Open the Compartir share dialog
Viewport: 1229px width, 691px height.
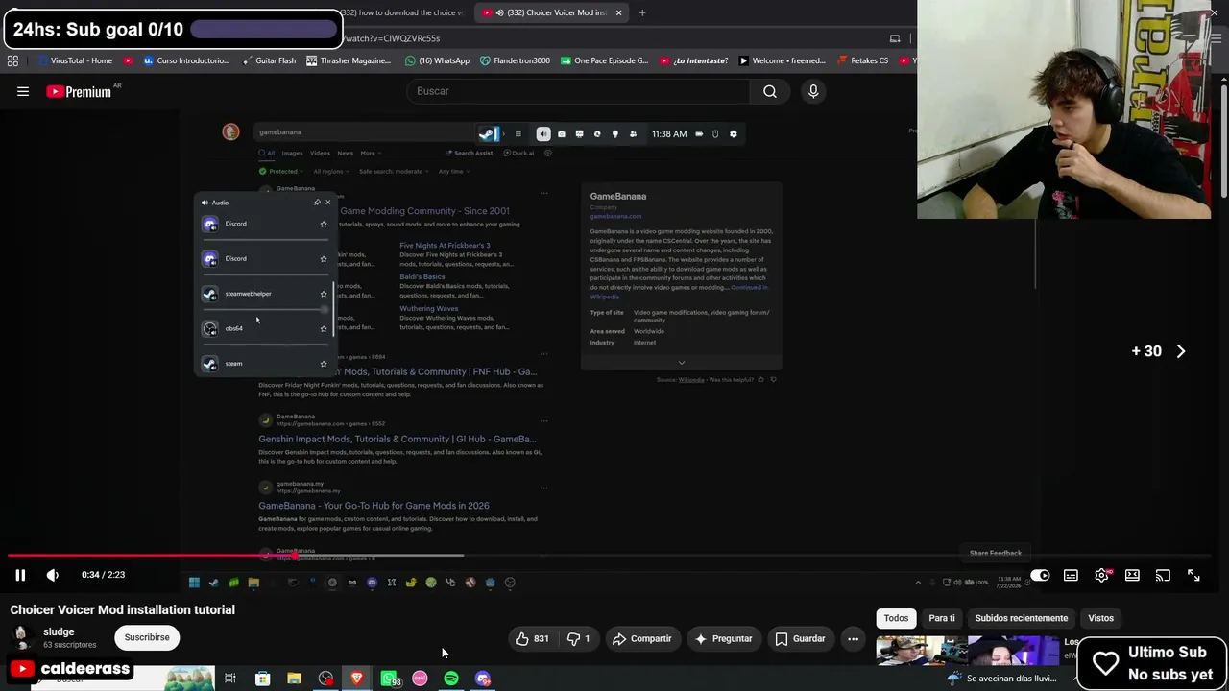(641, 639)
